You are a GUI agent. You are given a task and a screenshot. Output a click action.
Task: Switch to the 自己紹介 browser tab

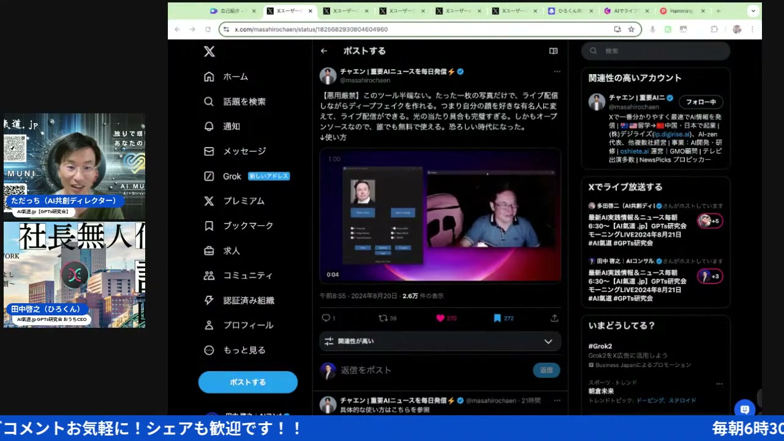[232, 11]
